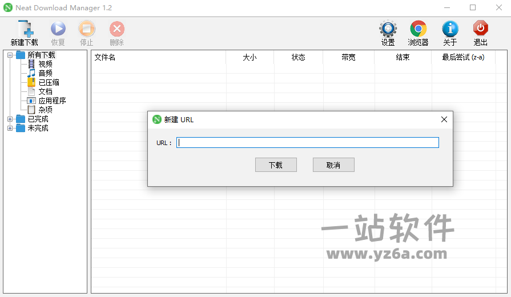Click the 新建下载 (New Download) toolbar icon
This screenshot has height=297, width=511.
[x=26, y=29]
